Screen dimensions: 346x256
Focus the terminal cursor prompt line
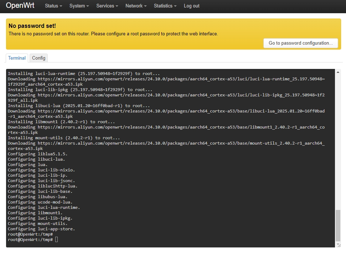pos(33,240)
